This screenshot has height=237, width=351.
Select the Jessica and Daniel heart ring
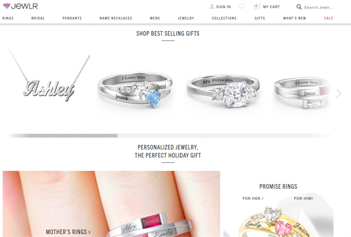click(135, 90)
